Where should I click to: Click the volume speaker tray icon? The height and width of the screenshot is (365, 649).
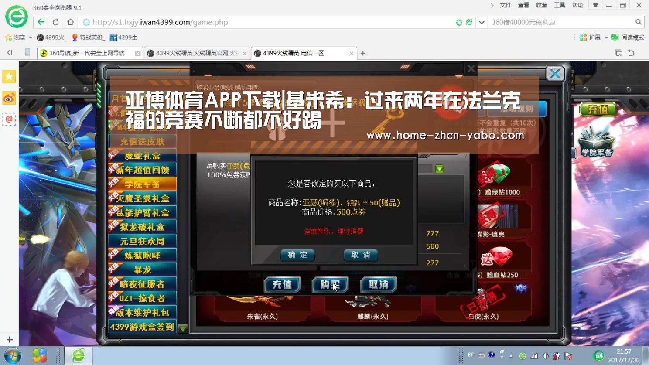[545, 356]
